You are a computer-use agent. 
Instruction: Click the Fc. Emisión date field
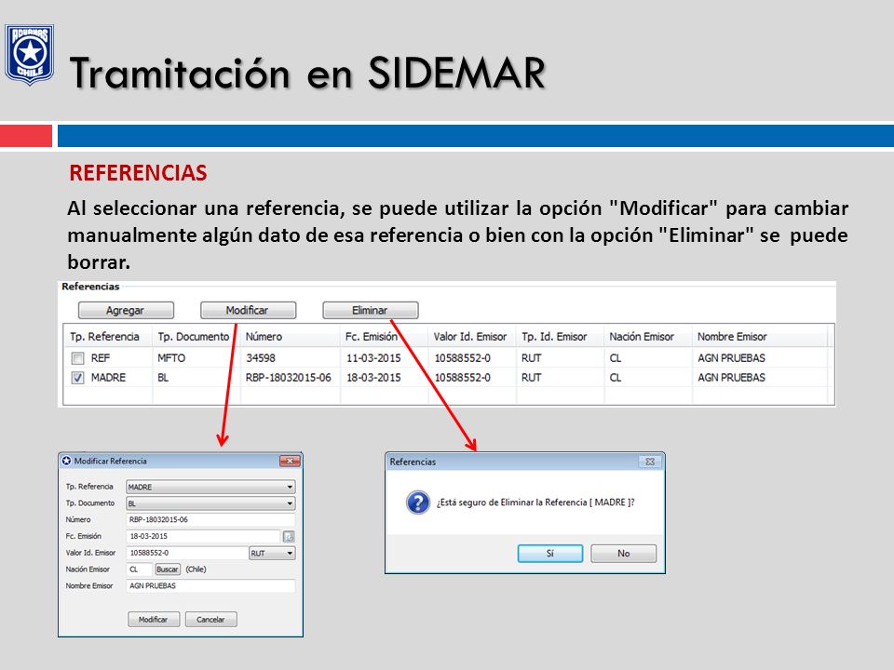[203, 536]
